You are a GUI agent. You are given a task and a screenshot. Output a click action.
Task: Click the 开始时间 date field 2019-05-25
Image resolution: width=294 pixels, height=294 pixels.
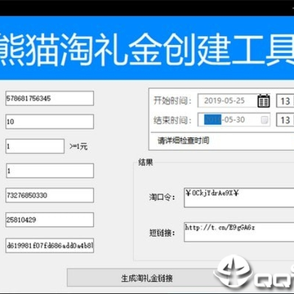pos(234,100)
